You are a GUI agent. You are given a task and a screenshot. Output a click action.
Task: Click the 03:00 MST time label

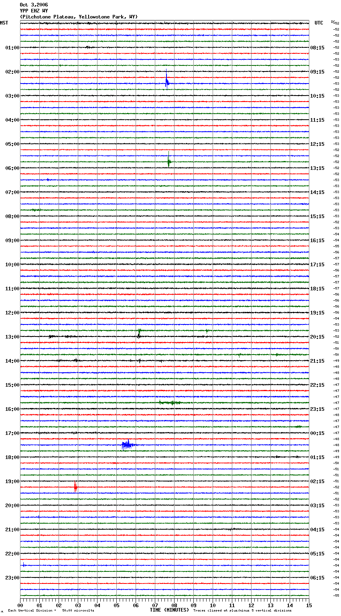click(12, 96)
